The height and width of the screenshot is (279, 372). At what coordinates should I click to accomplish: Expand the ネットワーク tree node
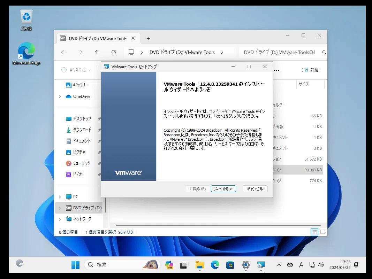[x=60, y=219]
